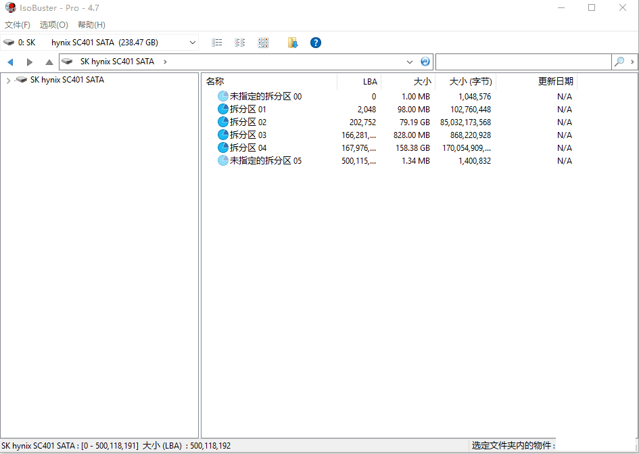Switch to list view icon
The height and width of the screenshot is (454, 639).
(x=217, y=43)
